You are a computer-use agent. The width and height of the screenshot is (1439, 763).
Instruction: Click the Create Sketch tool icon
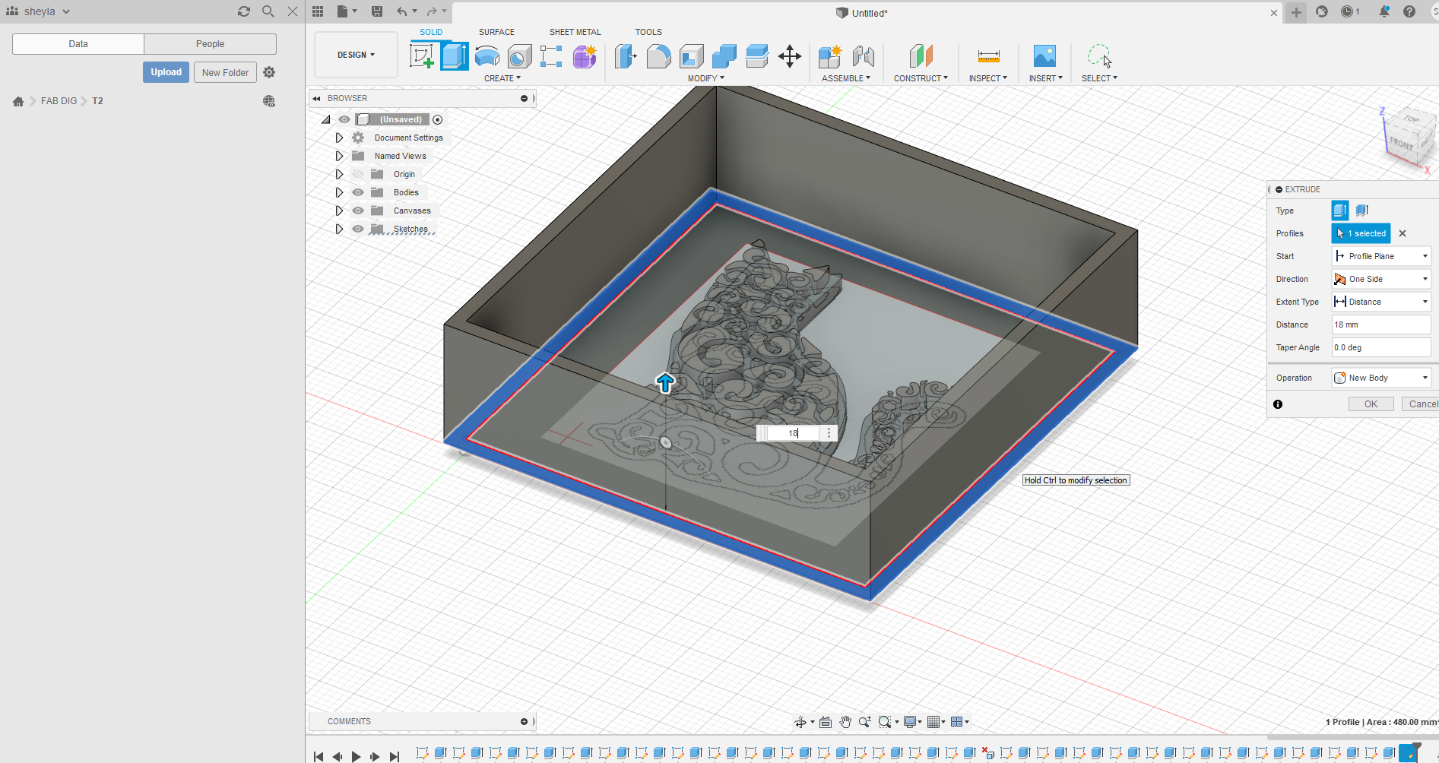[x=421, y=56]
